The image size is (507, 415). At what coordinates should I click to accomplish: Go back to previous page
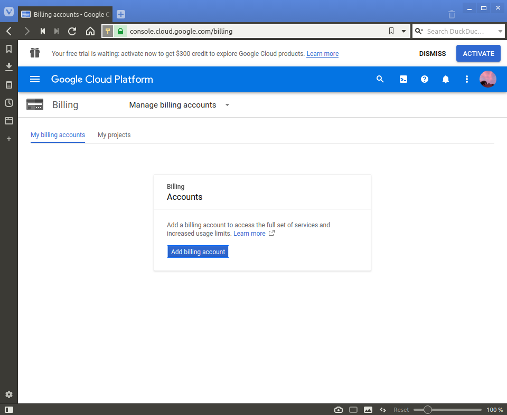tap(9, 31)
